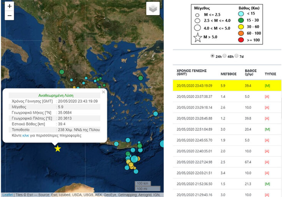
Task: Click the green marker in northern Greece
Action: pyautogui.click(x=61, y=72)
